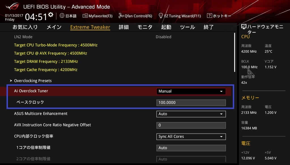This screenshot has width=290, height=165.
Task: Click the 日本語 language selector
Action: (68, 16)
